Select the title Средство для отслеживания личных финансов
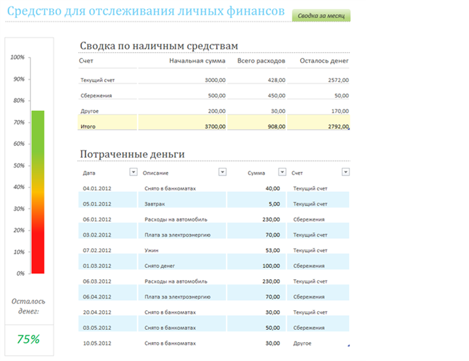 click(146, 11)
